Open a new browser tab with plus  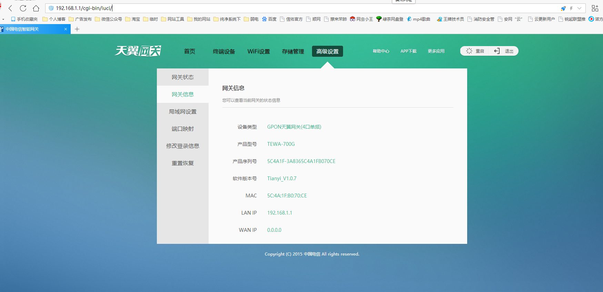(77, 29)
